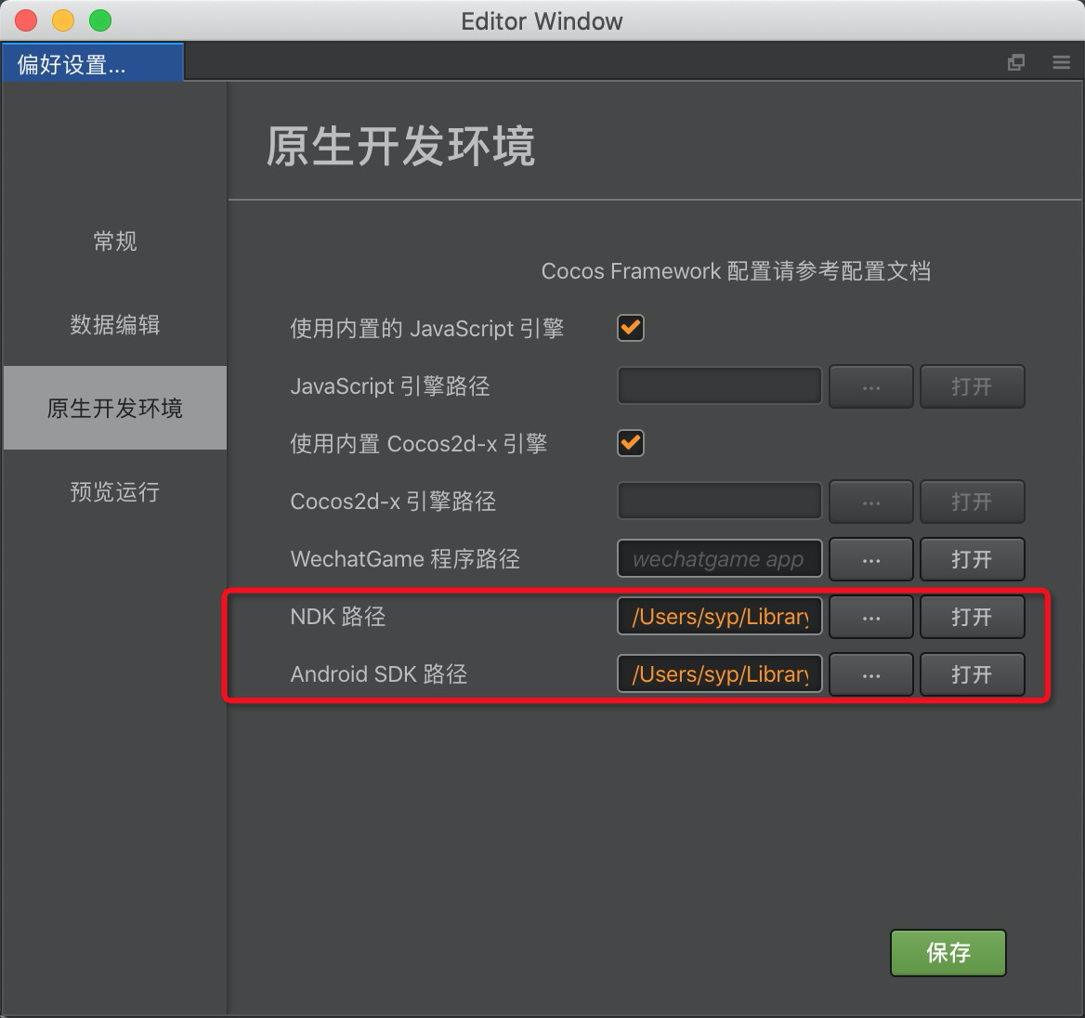Switch to the 预览运行 settings section
Image resolution: width=1085 pixels, height=1018 pixels.
point(114,492)
